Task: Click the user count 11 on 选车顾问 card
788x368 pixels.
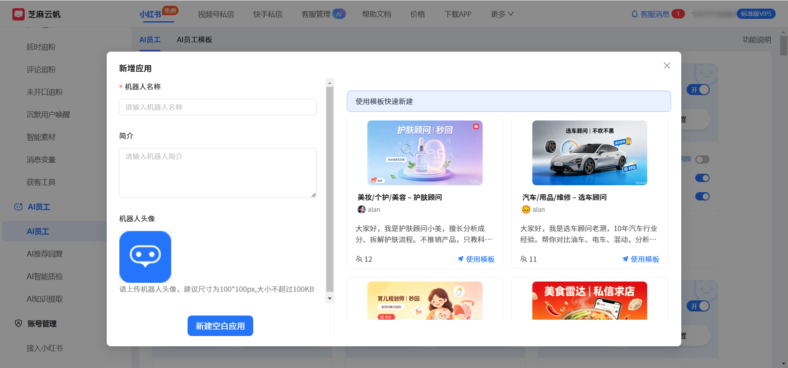Action: 529,259
